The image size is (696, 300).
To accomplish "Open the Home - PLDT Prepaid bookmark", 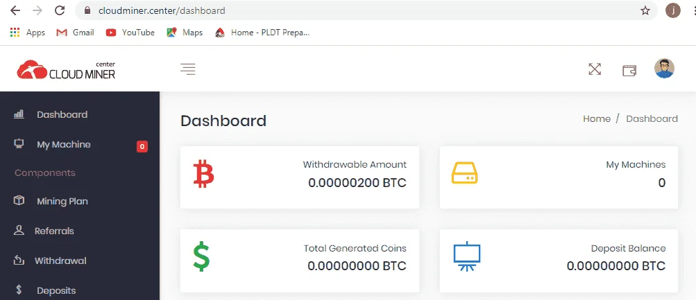I will point(262,33).
